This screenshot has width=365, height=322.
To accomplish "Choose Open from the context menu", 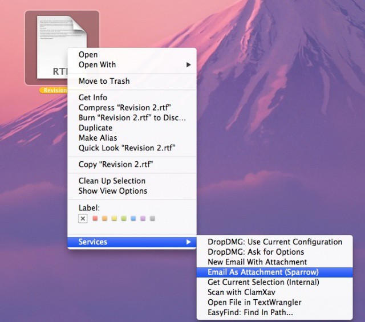I will 88,55.
